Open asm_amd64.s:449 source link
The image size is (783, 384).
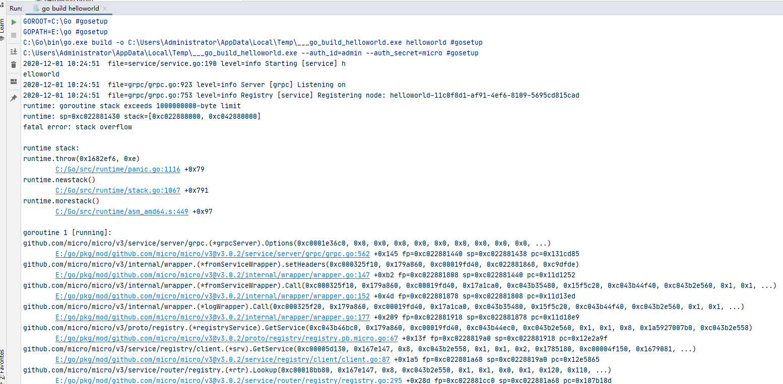click(x=122, y=211)
